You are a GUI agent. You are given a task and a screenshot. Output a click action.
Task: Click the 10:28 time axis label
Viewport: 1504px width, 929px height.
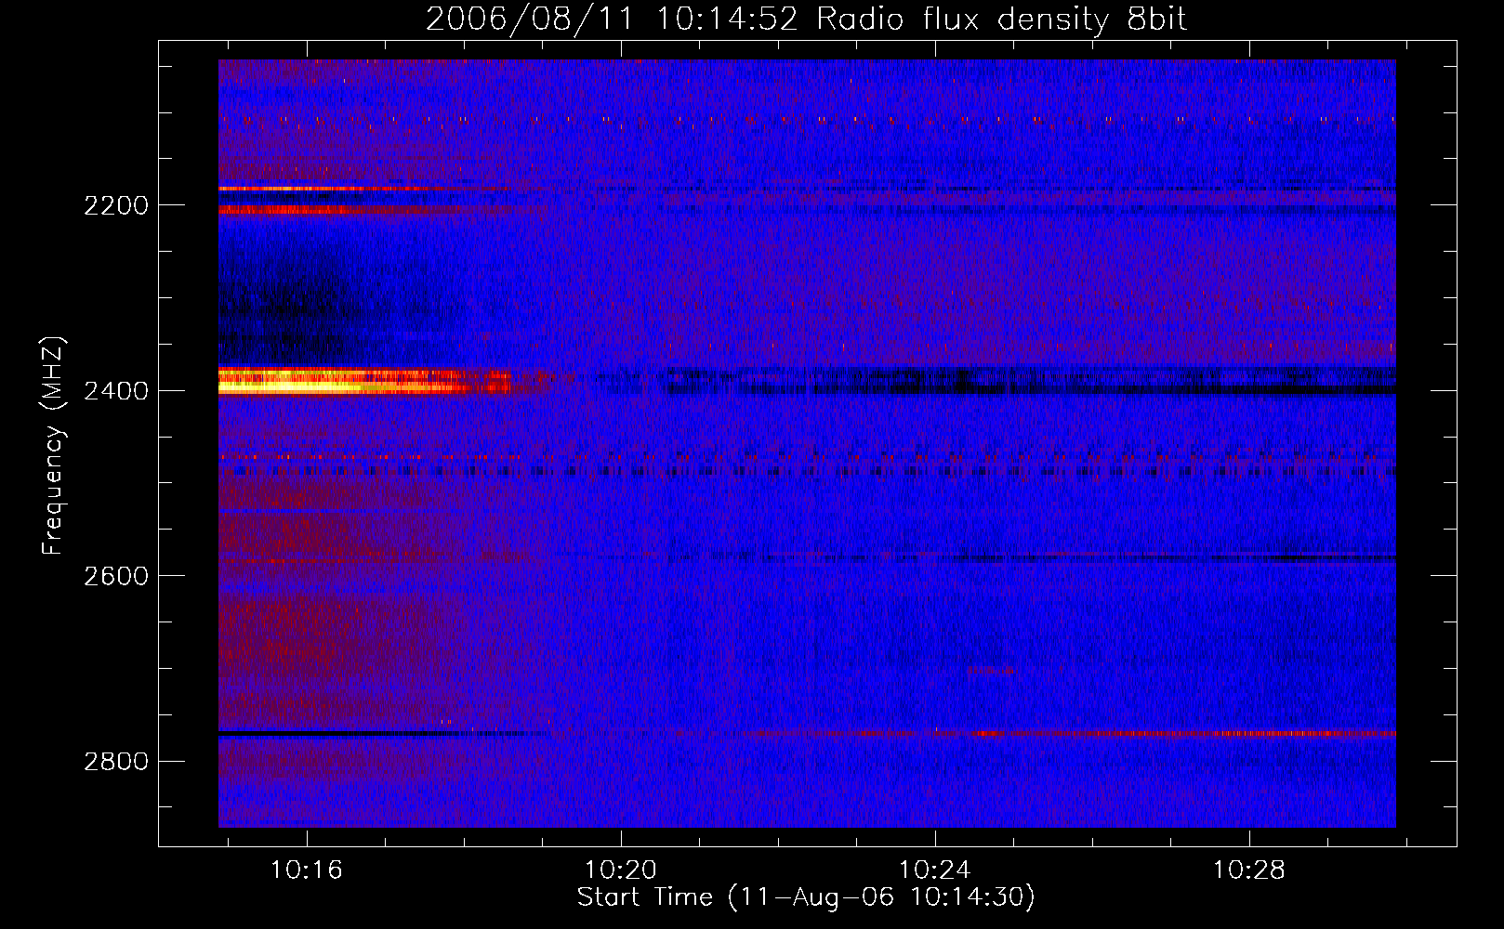[1248, 870]
